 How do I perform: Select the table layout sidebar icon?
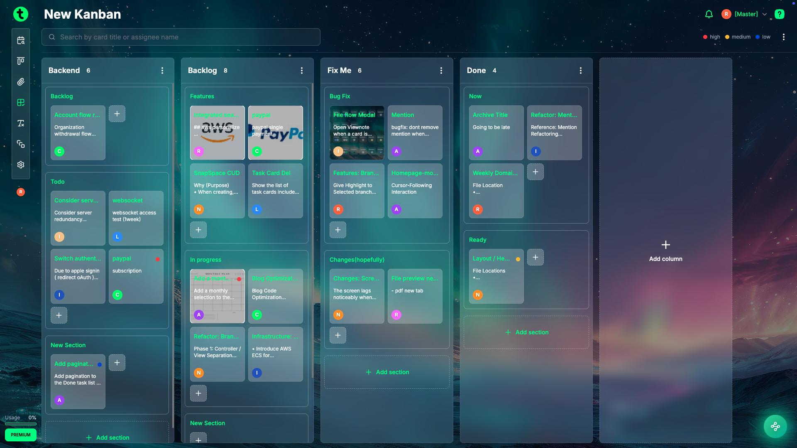(21, 102)
